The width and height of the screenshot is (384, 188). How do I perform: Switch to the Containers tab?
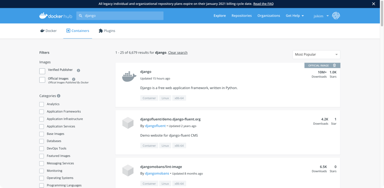(78, 31)
